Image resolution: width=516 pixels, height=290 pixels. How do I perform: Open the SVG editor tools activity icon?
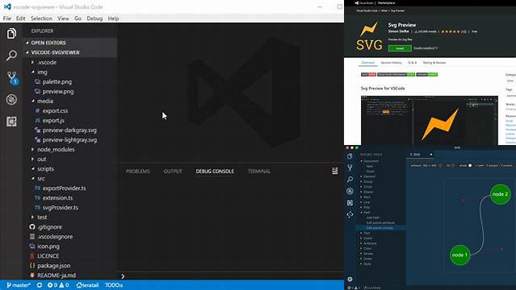350,214
